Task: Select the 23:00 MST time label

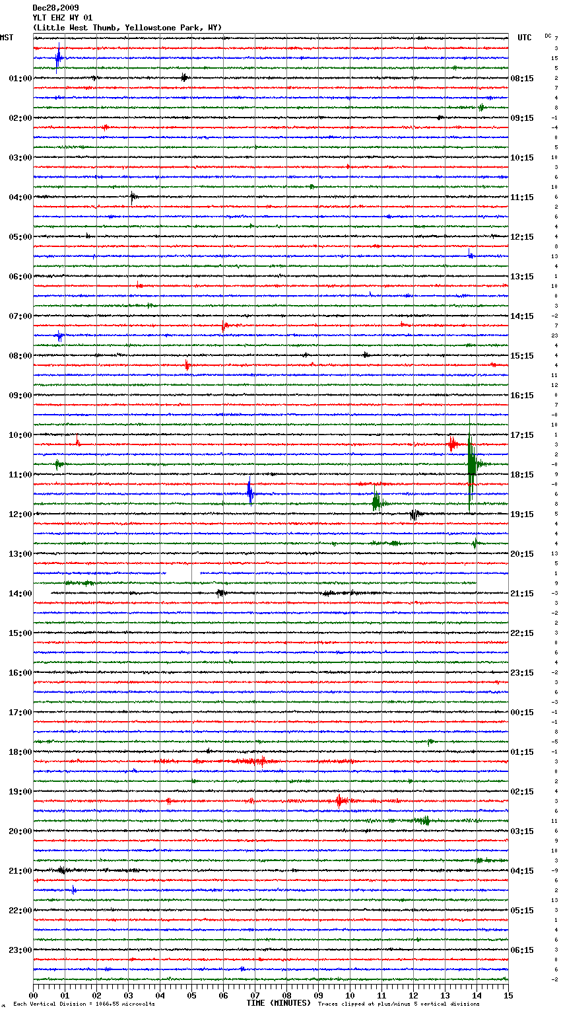Action: point(20,950)
